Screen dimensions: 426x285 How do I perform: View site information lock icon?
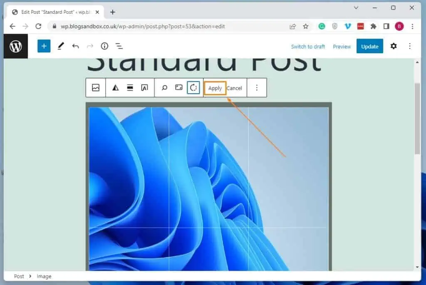pyautogui.click(x=54, y=26)
